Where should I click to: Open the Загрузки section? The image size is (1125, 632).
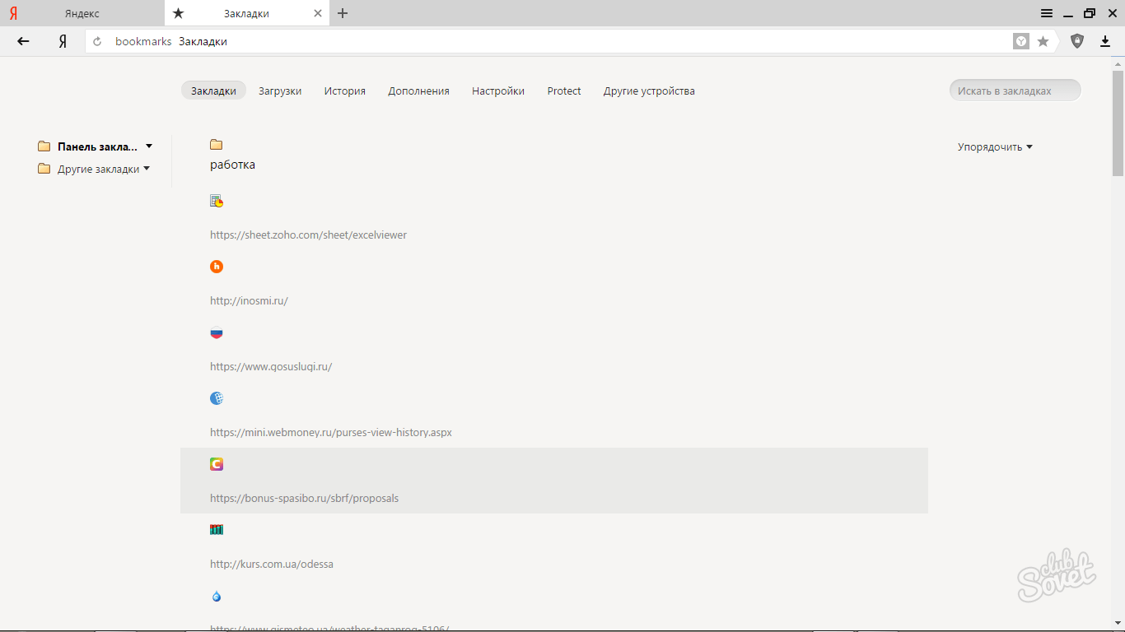280,91
